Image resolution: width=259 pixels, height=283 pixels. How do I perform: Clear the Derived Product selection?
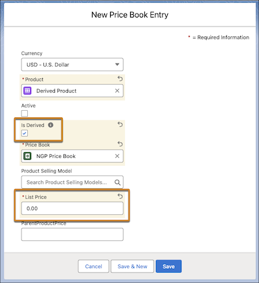[x=117, y=91]
